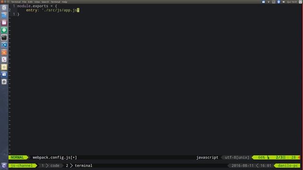The width and height of the screenshot is (303, 170).
Task: Open the sound volume indicator
Action: pos(284,2)
